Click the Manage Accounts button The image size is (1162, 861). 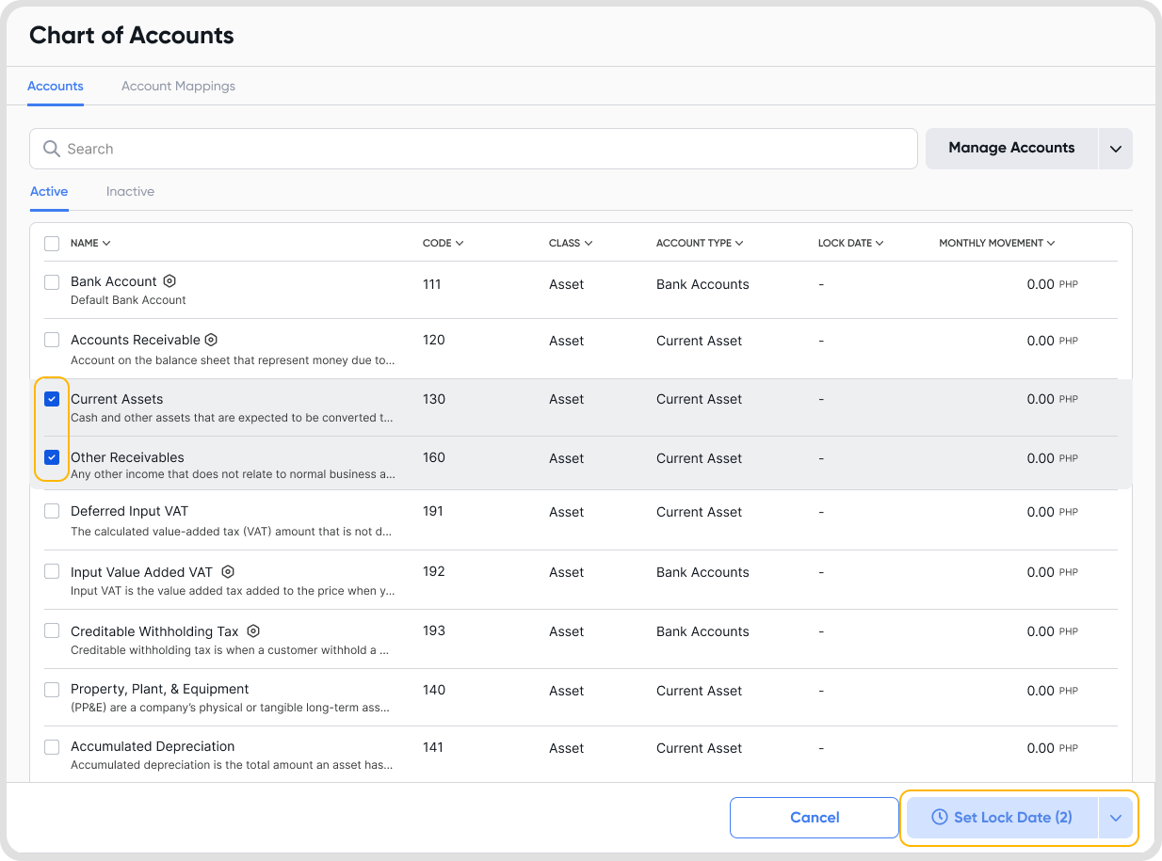click(x=1011, y=149)
